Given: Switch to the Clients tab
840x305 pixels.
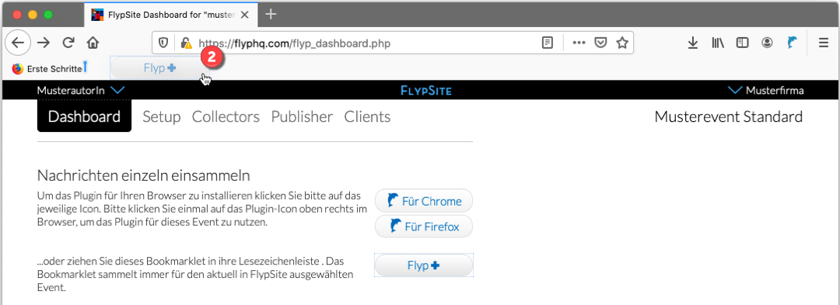Looking at the screenshot, I should coord(367,117).
